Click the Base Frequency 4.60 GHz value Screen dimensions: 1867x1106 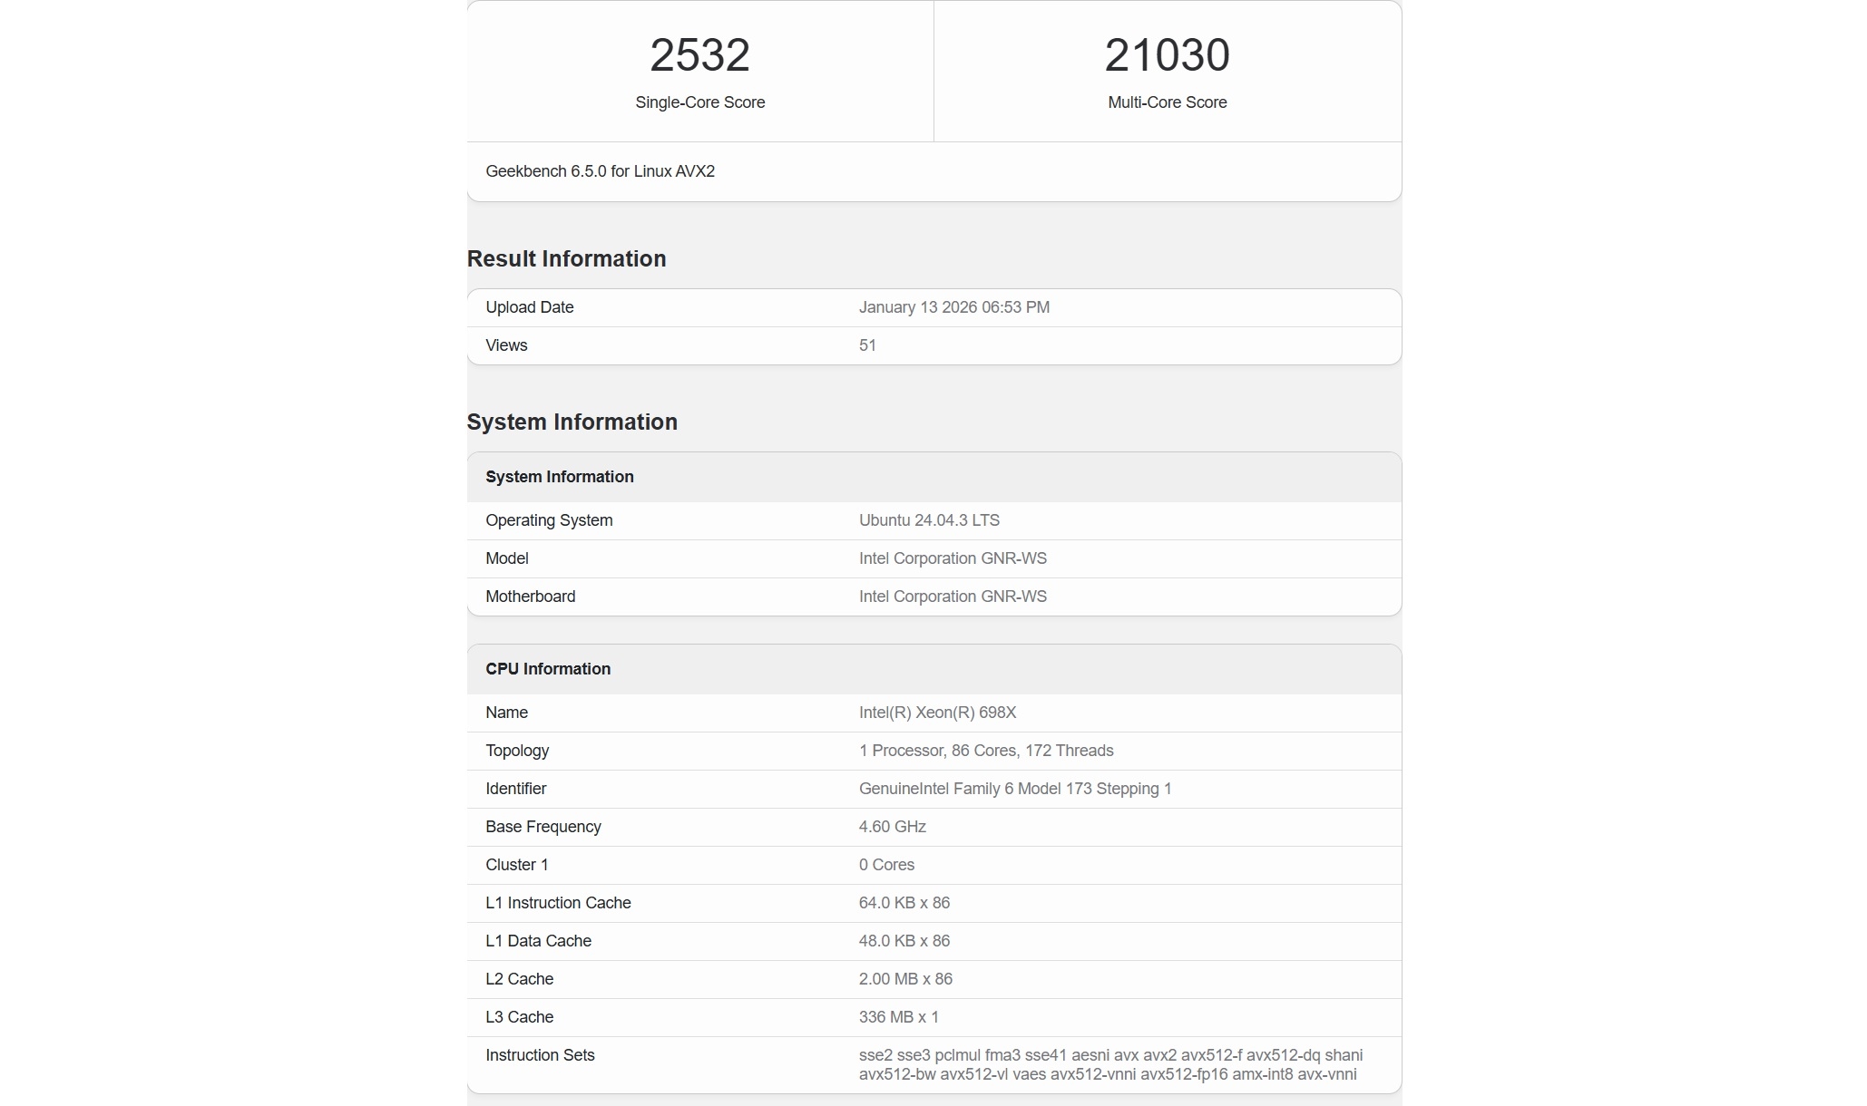pos(892,827)
